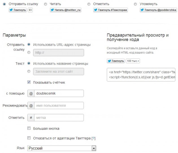The height and width of the screenshot is (153, 178).
Task: Select custom URL radio beside http:// field
Action: (x=29, y=52)
